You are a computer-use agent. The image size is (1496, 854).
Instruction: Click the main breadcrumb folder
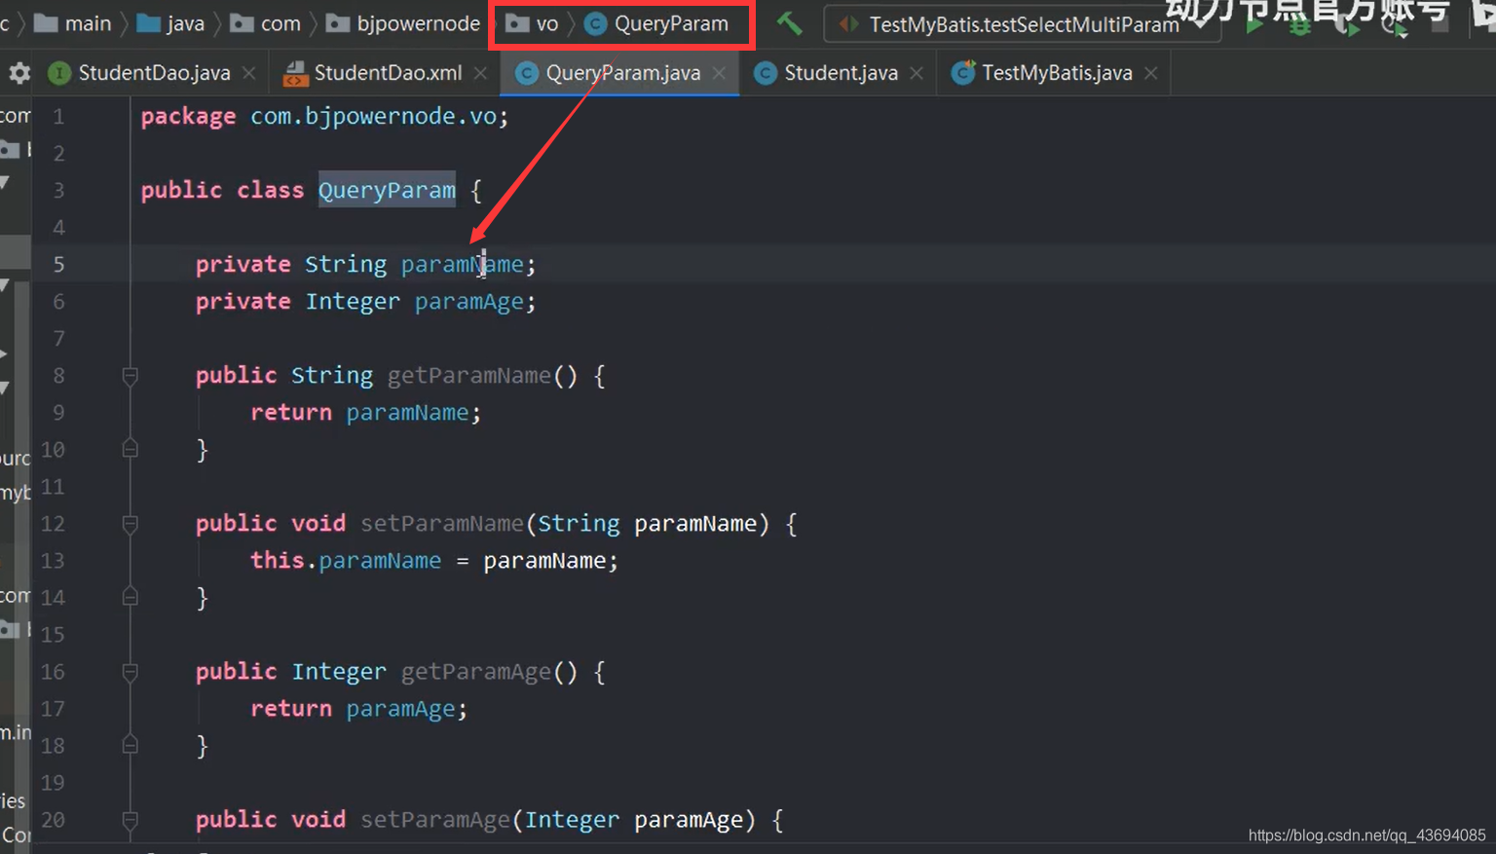pos(73,23)
